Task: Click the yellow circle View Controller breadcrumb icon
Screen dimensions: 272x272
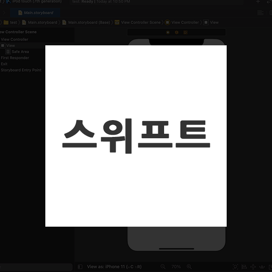Action: tap(167, 22)
